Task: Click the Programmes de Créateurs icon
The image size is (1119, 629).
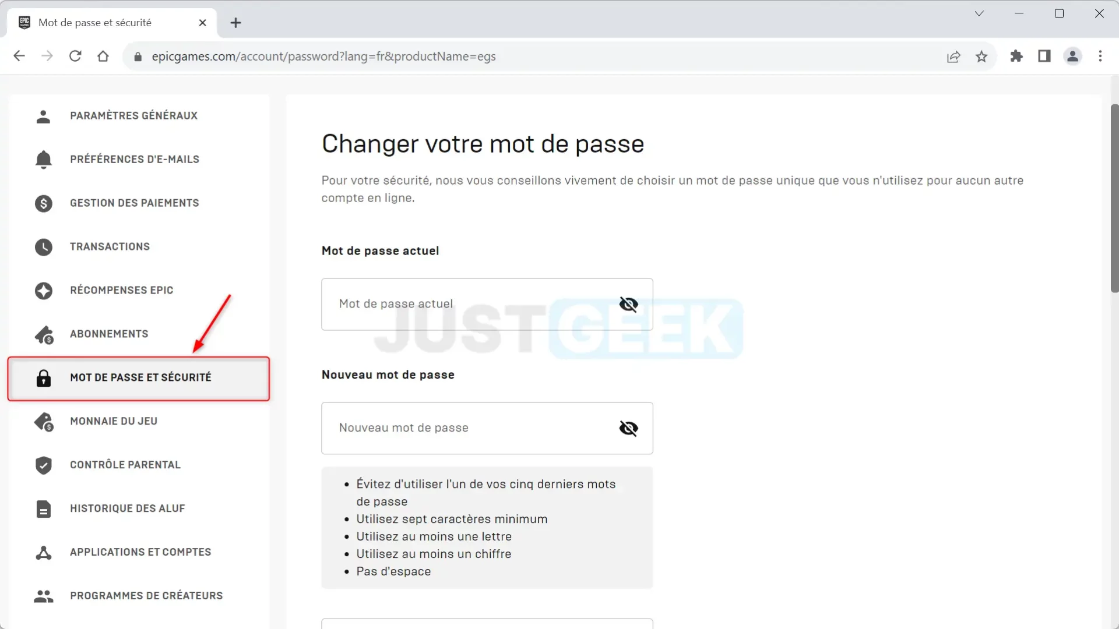Action: click(x=43, y=595)
